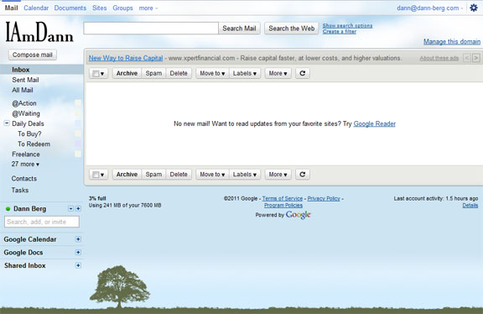The height and width of the screenshot is (314, 483).
Task: Click bottom Archive button
Action: tap(127, 175)
